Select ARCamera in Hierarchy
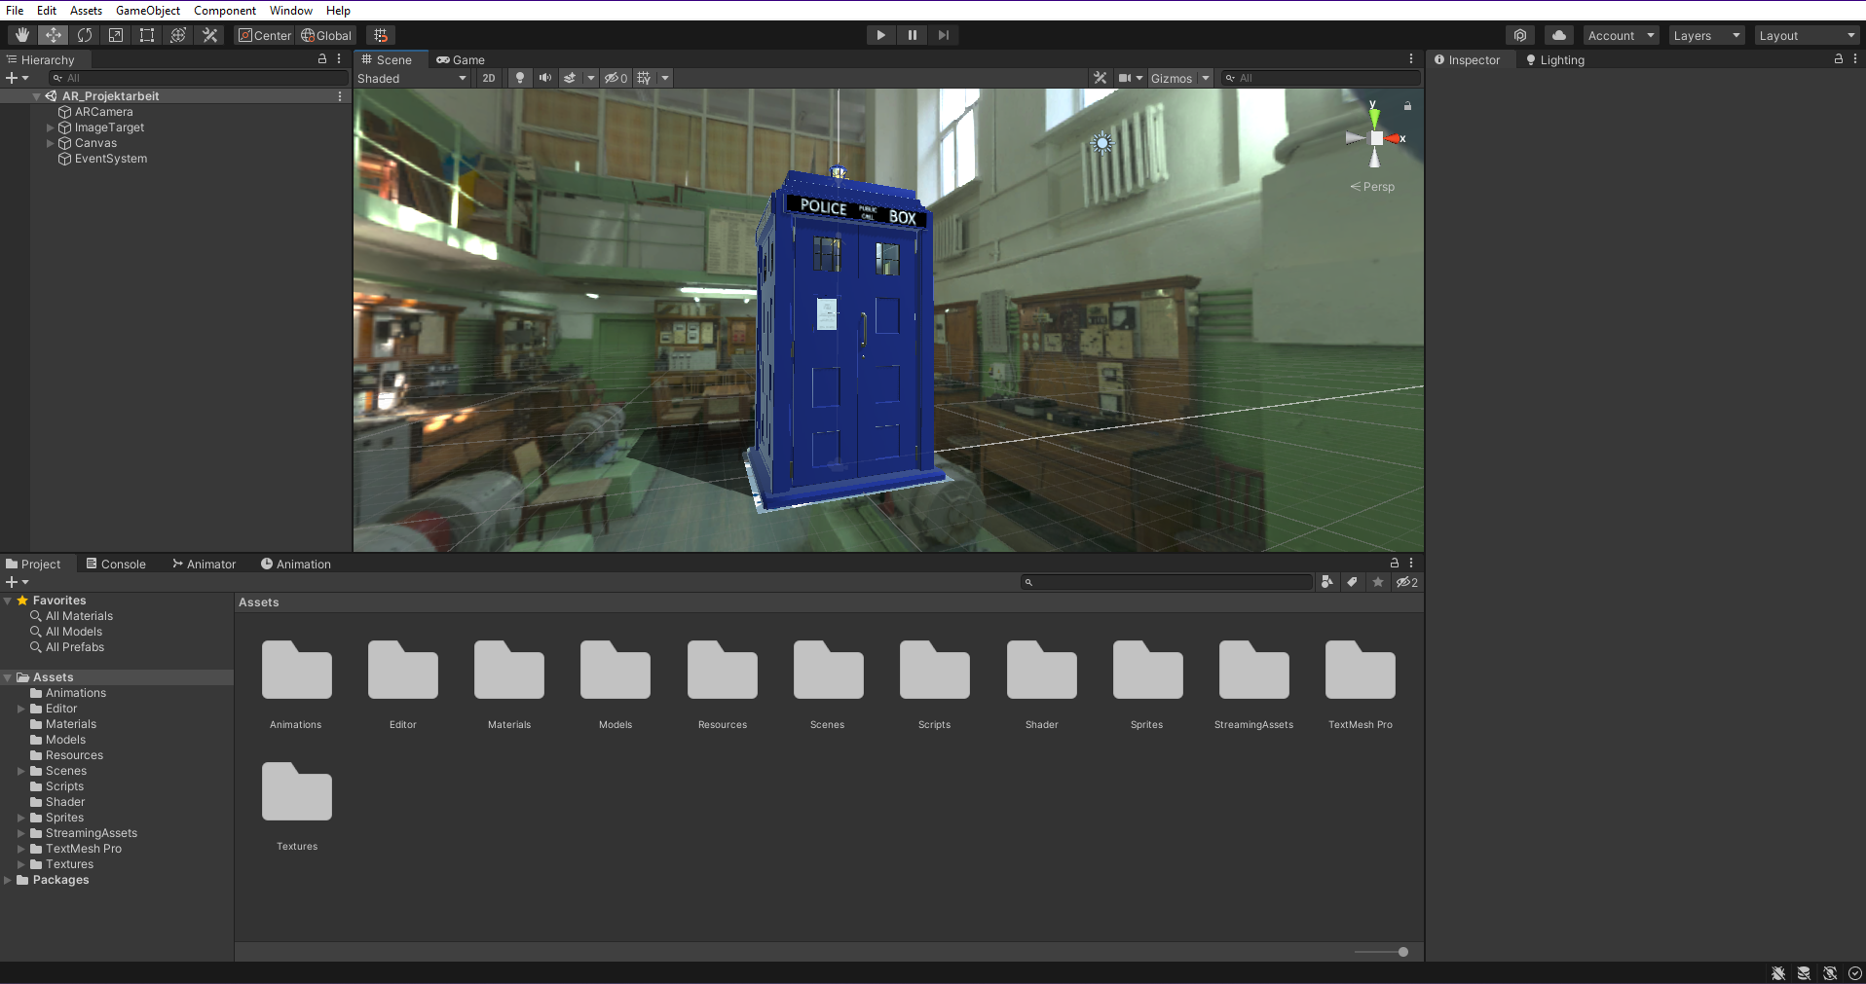The image size is (1866, 984). [103, 112]
